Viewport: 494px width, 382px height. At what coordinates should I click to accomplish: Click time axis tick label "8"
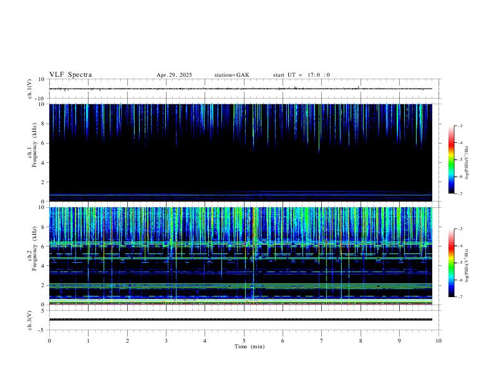click(361, 341)
